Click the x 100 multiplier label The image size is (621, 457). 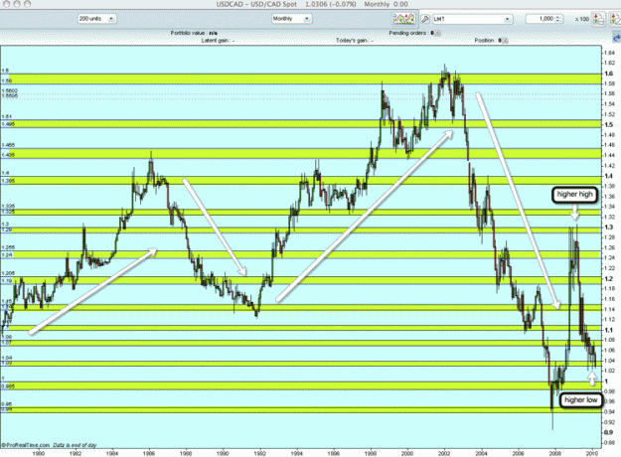click(582, 19)
